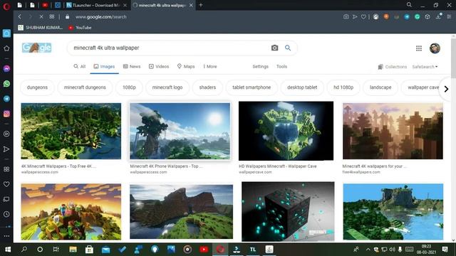
Task: Filter by the dungeons chip
Action: 37,87
